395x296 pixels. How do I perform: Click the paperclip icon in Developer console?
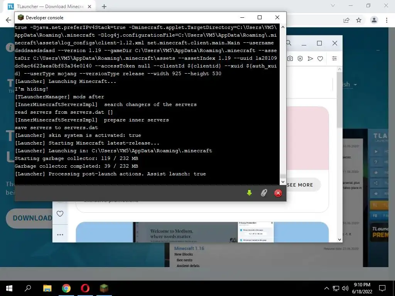pyautogui.click(x=264, y=193)
